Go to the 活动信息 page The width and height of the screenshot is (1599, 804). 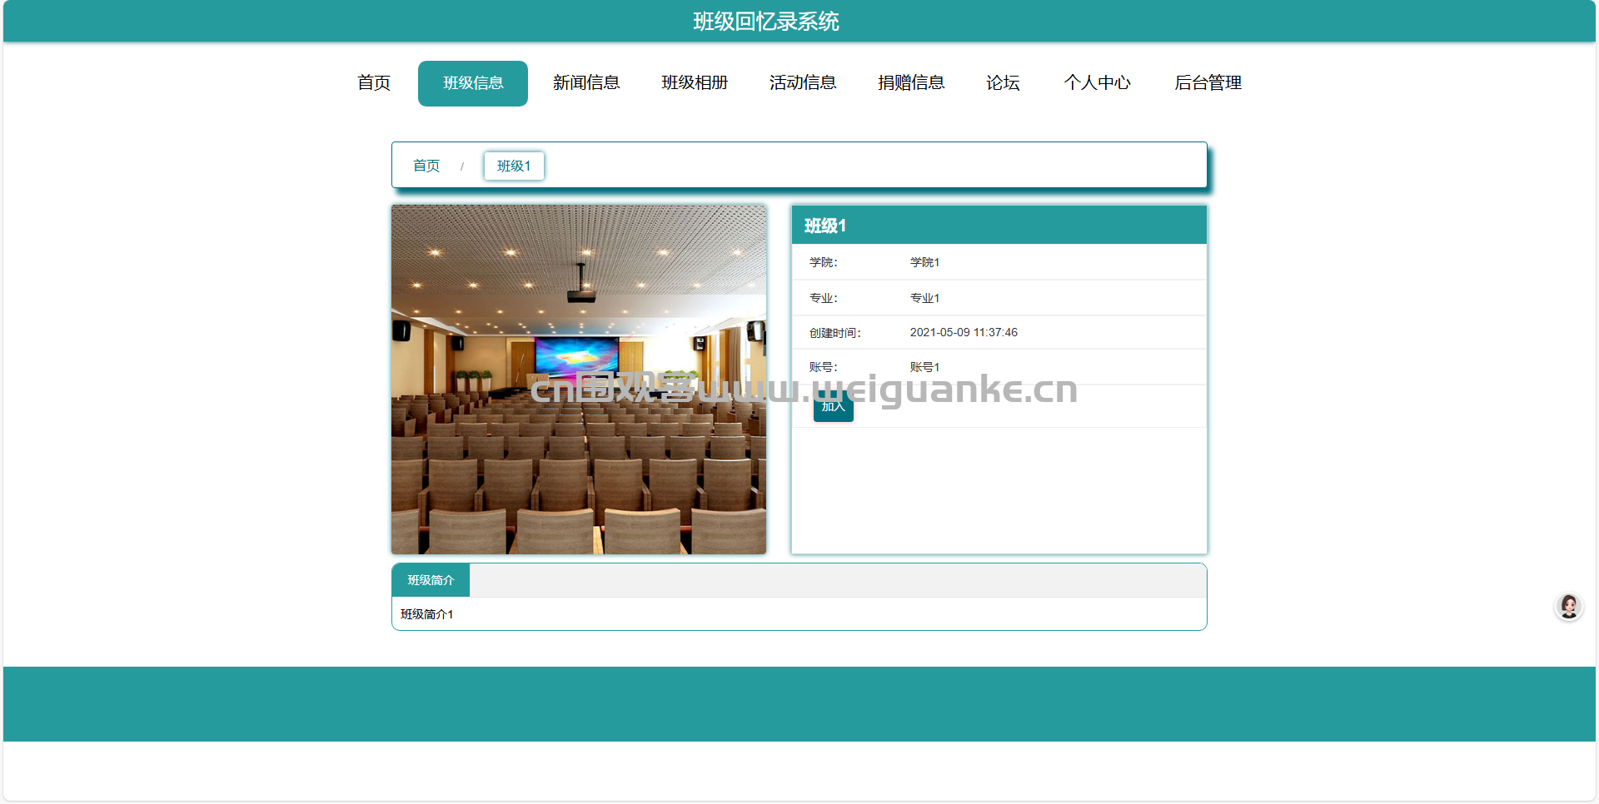tap(803, 83)
